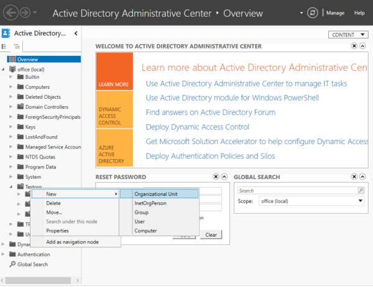Switch to tree view in navigation pane
Viewport: 373px width, 287px height.
(17, 46)
